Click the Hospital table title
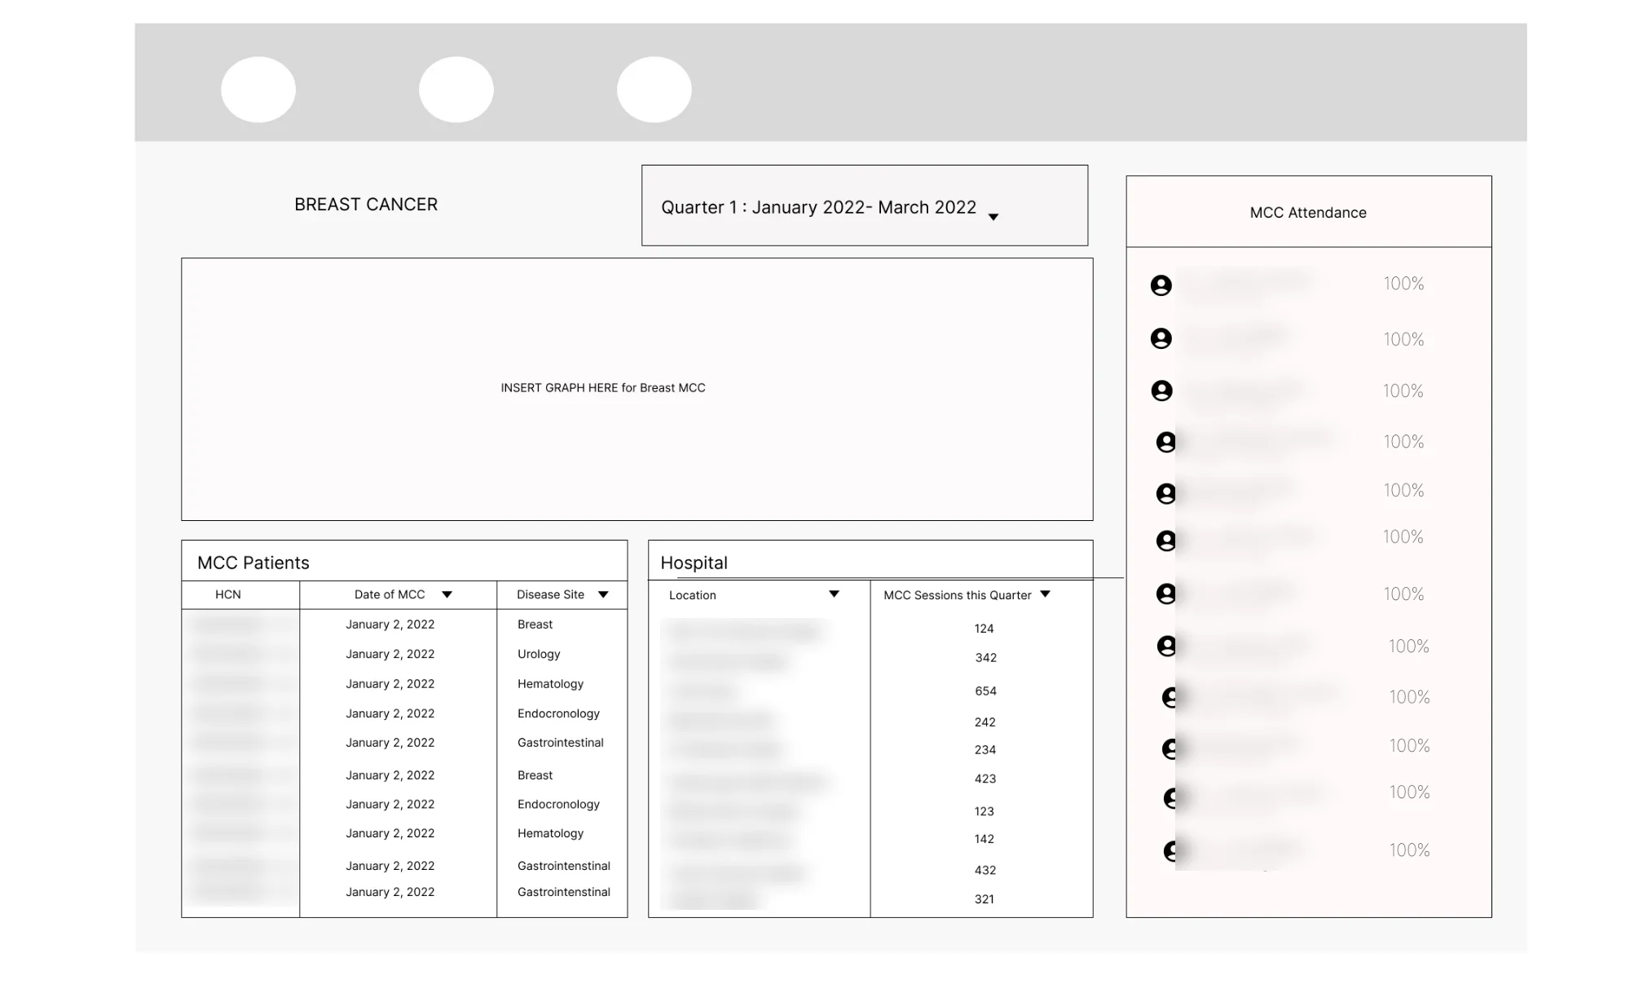1630x1002 pixels. click(x=694, y=563)
